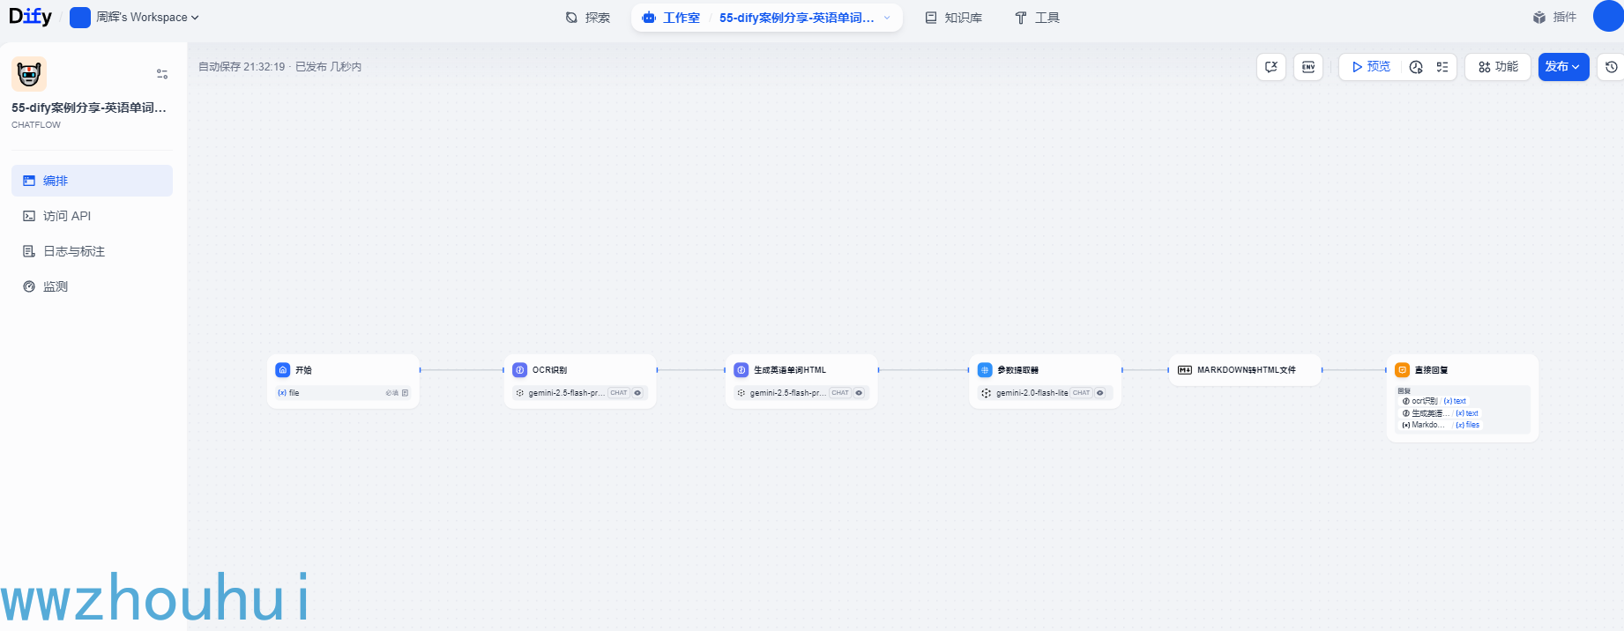
Task: Click the robot app icon in sidebar
Action: point(29,74)
